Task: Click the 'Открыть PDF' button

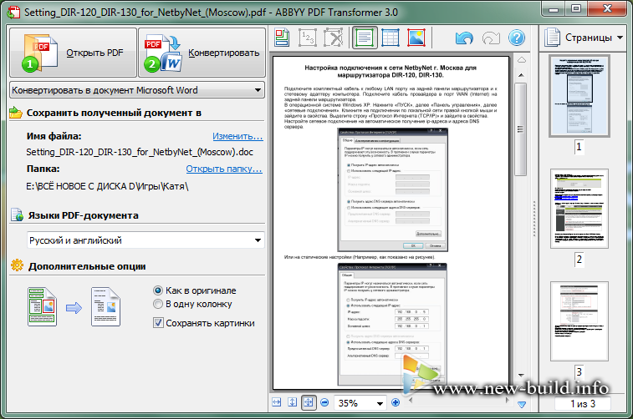Action: [x=73, y=53]
